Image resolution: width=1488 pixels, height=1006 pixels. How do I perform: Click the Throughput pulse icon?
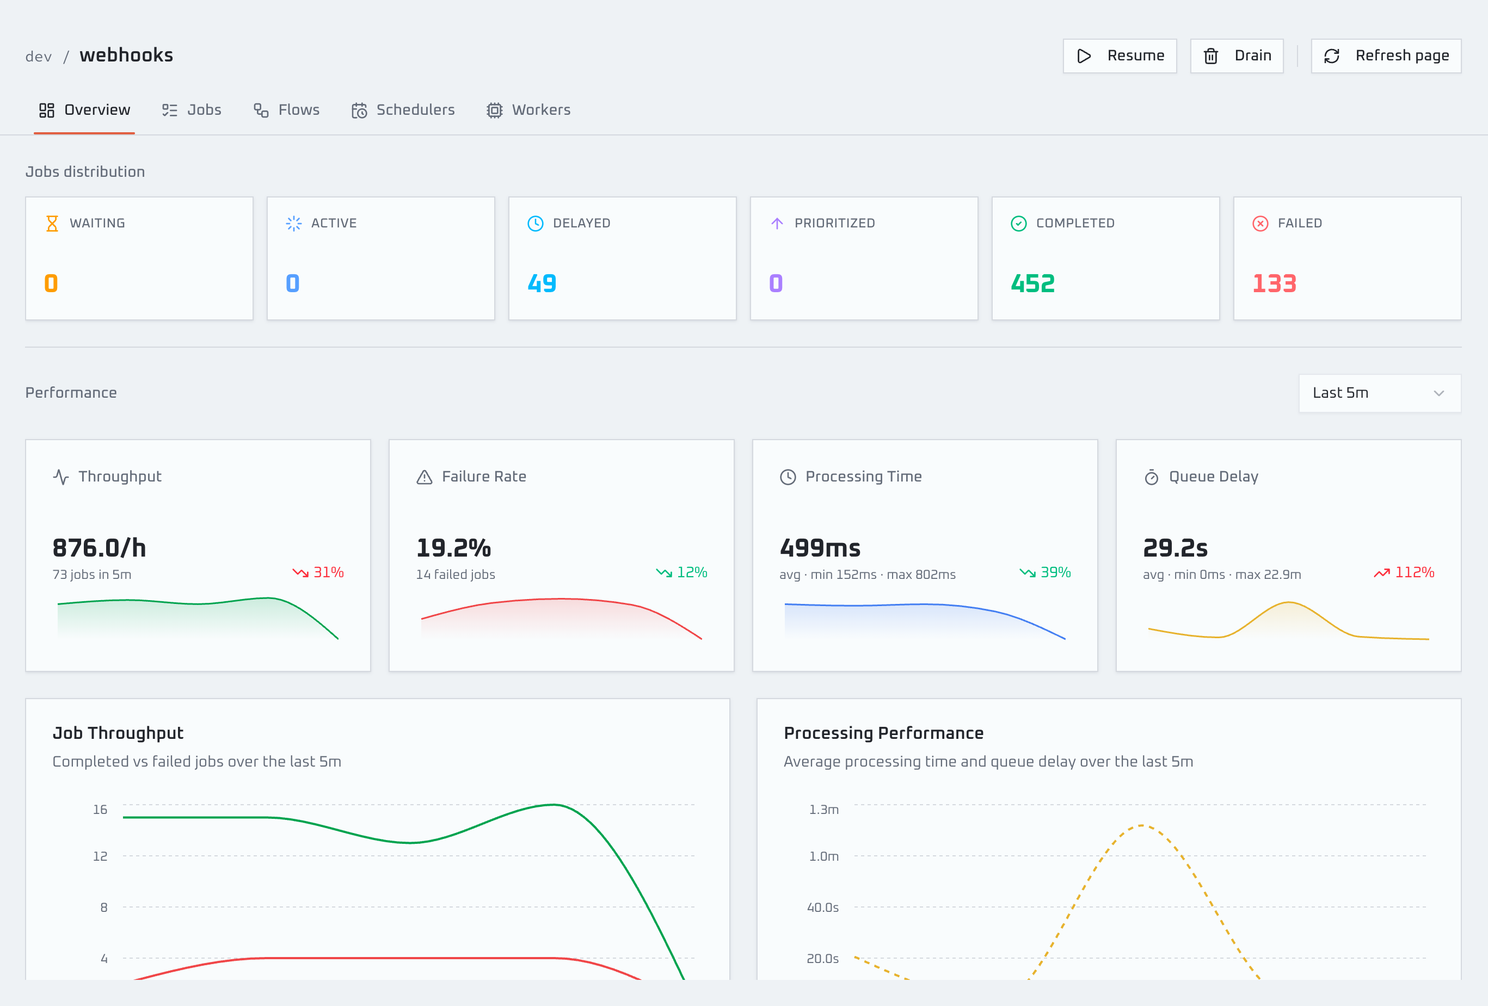[61, 477]
